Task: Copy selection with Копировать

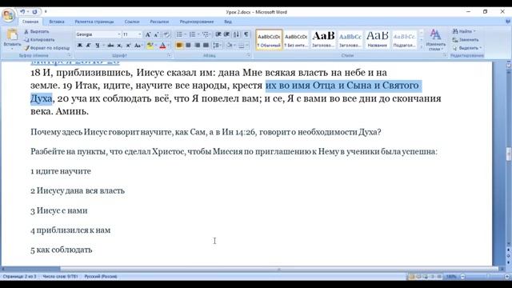Action: (x=39, y=40)
